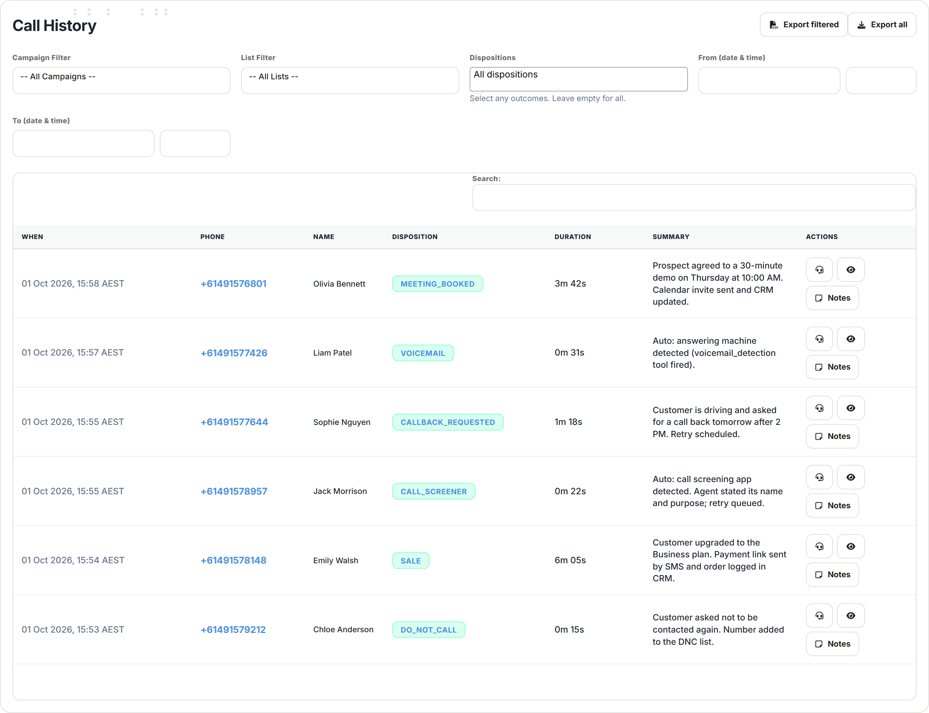Focus the To time field
This screenshot has height=713, width=929.
[x=195, y=143]
